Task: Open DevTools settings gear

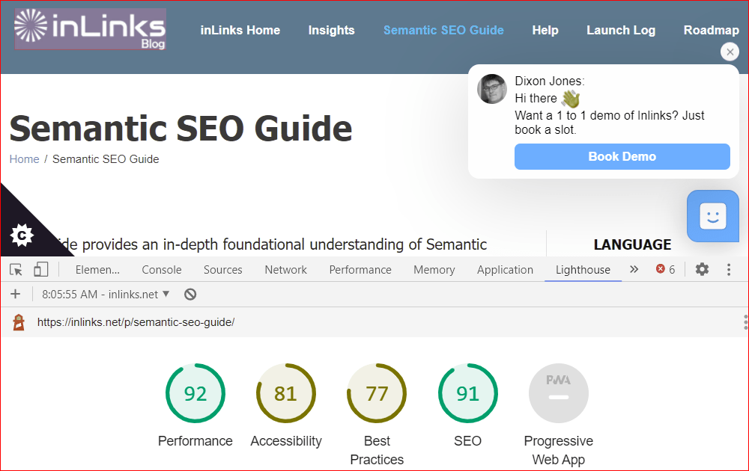Action: click(702, 269)
